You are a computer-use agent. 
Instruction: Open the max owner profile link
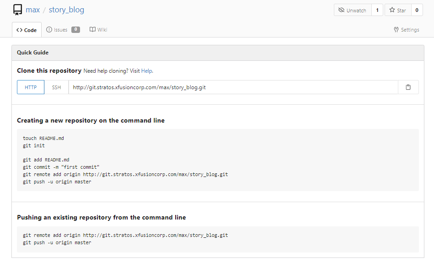32,10
